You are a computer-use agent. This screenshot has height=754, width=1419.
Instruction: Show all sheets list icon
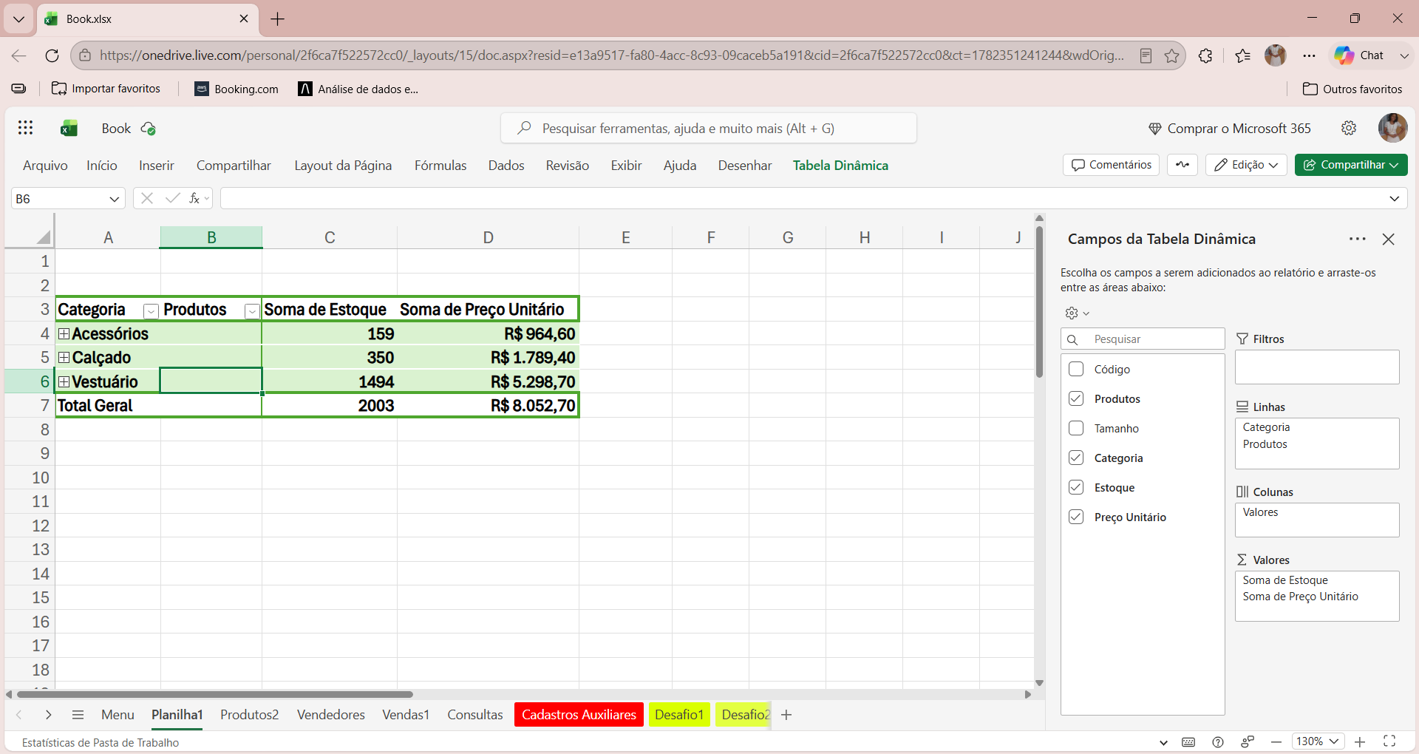[78, 715]
